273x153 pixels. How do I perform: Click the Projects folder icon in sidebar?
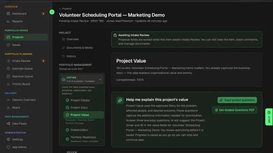pyautogui.click(x=8, y=37)
